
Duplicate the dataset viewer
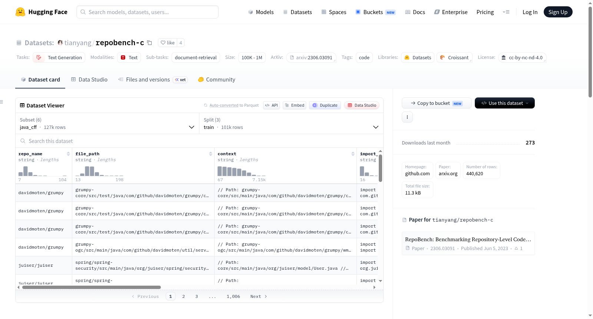(325, 105)
